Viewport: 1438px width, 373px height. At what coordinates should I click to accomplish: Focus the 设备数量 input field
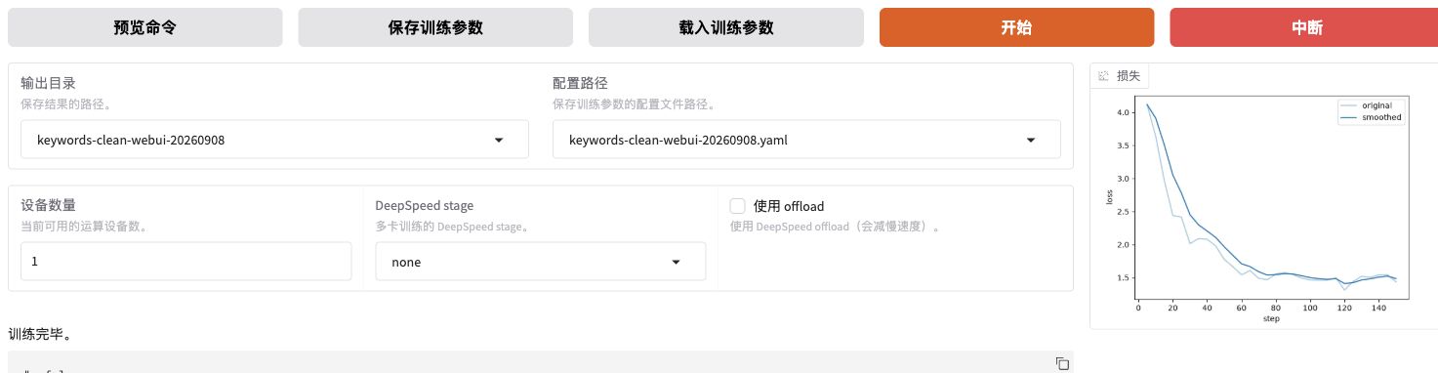pos(185,262)
